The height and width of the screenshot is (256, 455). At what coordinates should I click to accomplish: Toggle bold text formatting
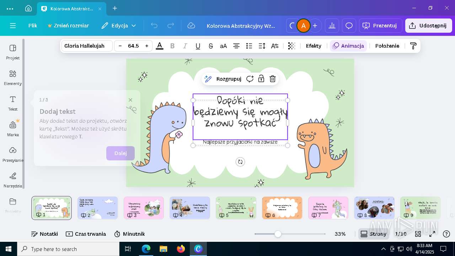click(x=172, y=46)
